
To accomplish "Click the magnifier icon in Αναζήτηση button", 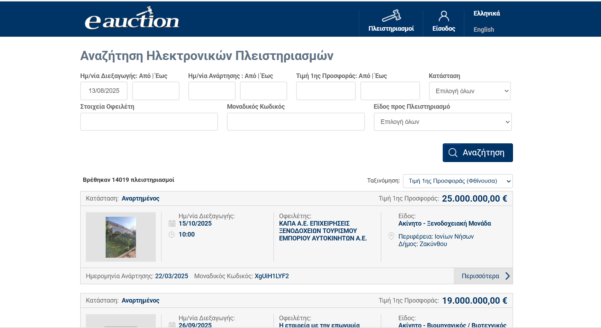I will coord(453,153).
